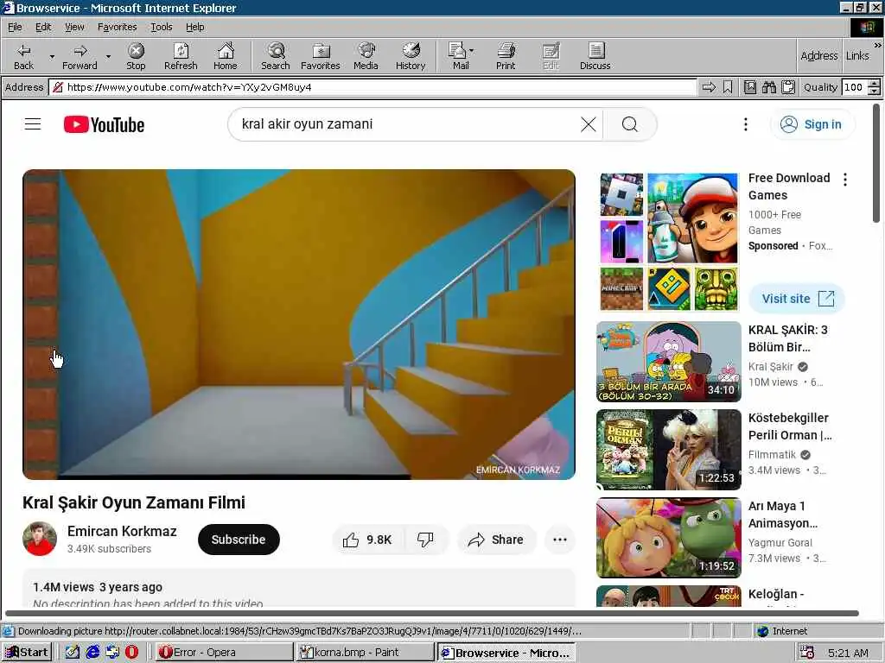This screenshot has width=885, height=663.
Task: Launch Internet Explorer from quick launch
Action: [x=92, y=653]
